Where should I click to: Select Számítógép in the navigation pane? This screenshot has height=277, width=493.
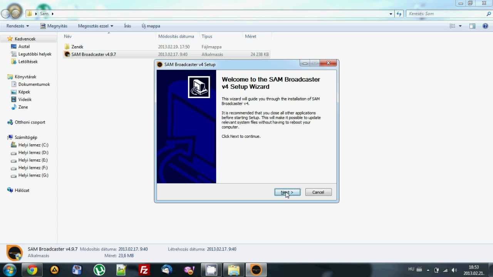(x=26, y=137)
